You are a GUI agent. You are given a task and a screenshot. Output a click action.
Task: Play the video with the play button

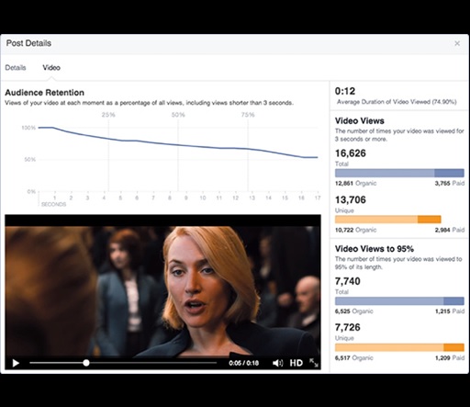[16, 363]
